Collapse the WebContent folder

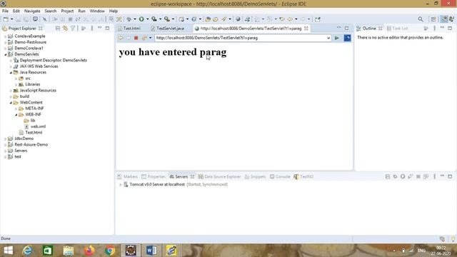click(x=11, y=103)
